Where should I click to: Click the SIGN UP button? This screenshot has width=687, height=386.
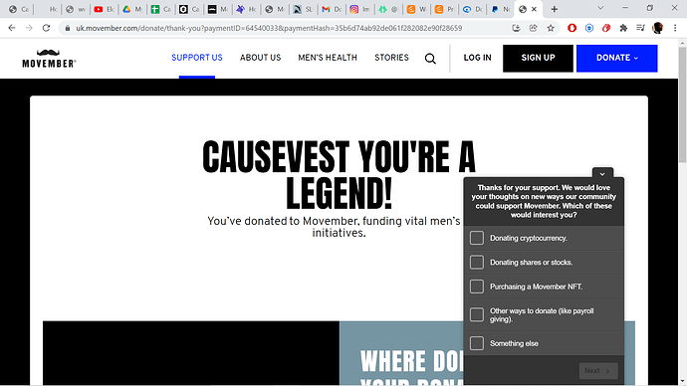coord(538,59)
